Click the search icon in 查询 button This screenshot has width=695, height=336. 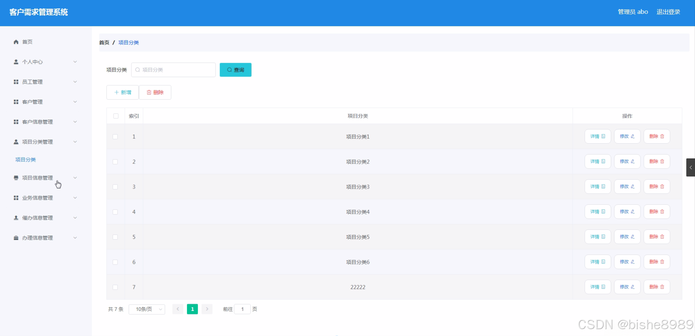[229, 70]
